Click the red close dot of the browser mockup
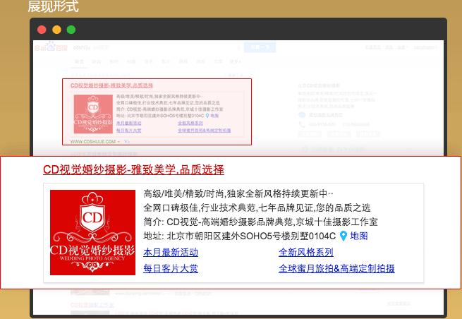Viewport: 462px width, 319px height. pyautogui.click(x=42, y=30)
